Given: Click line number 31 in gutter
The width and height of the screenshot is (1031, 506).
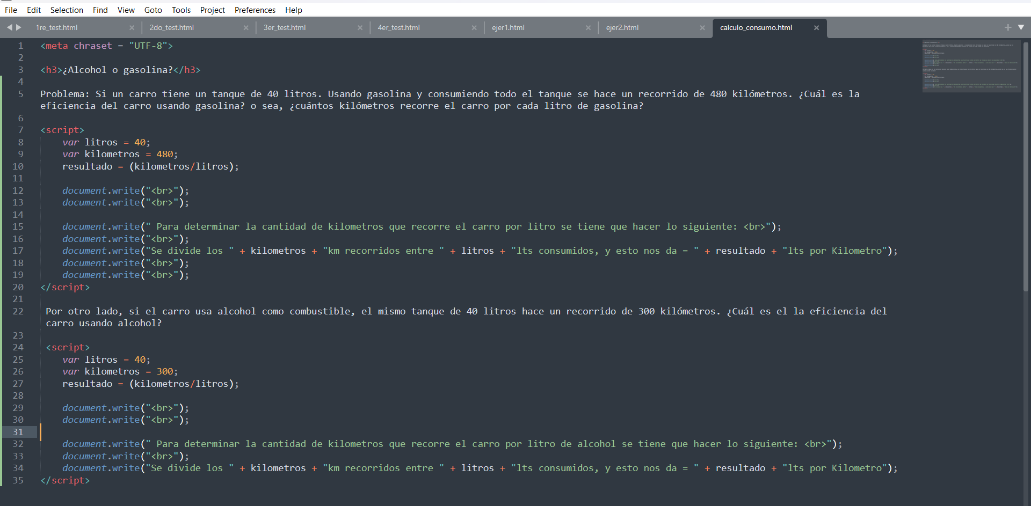Looking at the screenshot, I should [18, 432].
